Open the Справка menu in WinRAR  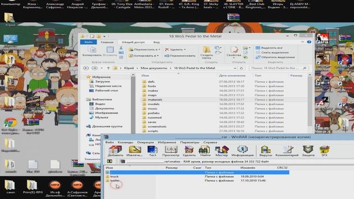210,142
